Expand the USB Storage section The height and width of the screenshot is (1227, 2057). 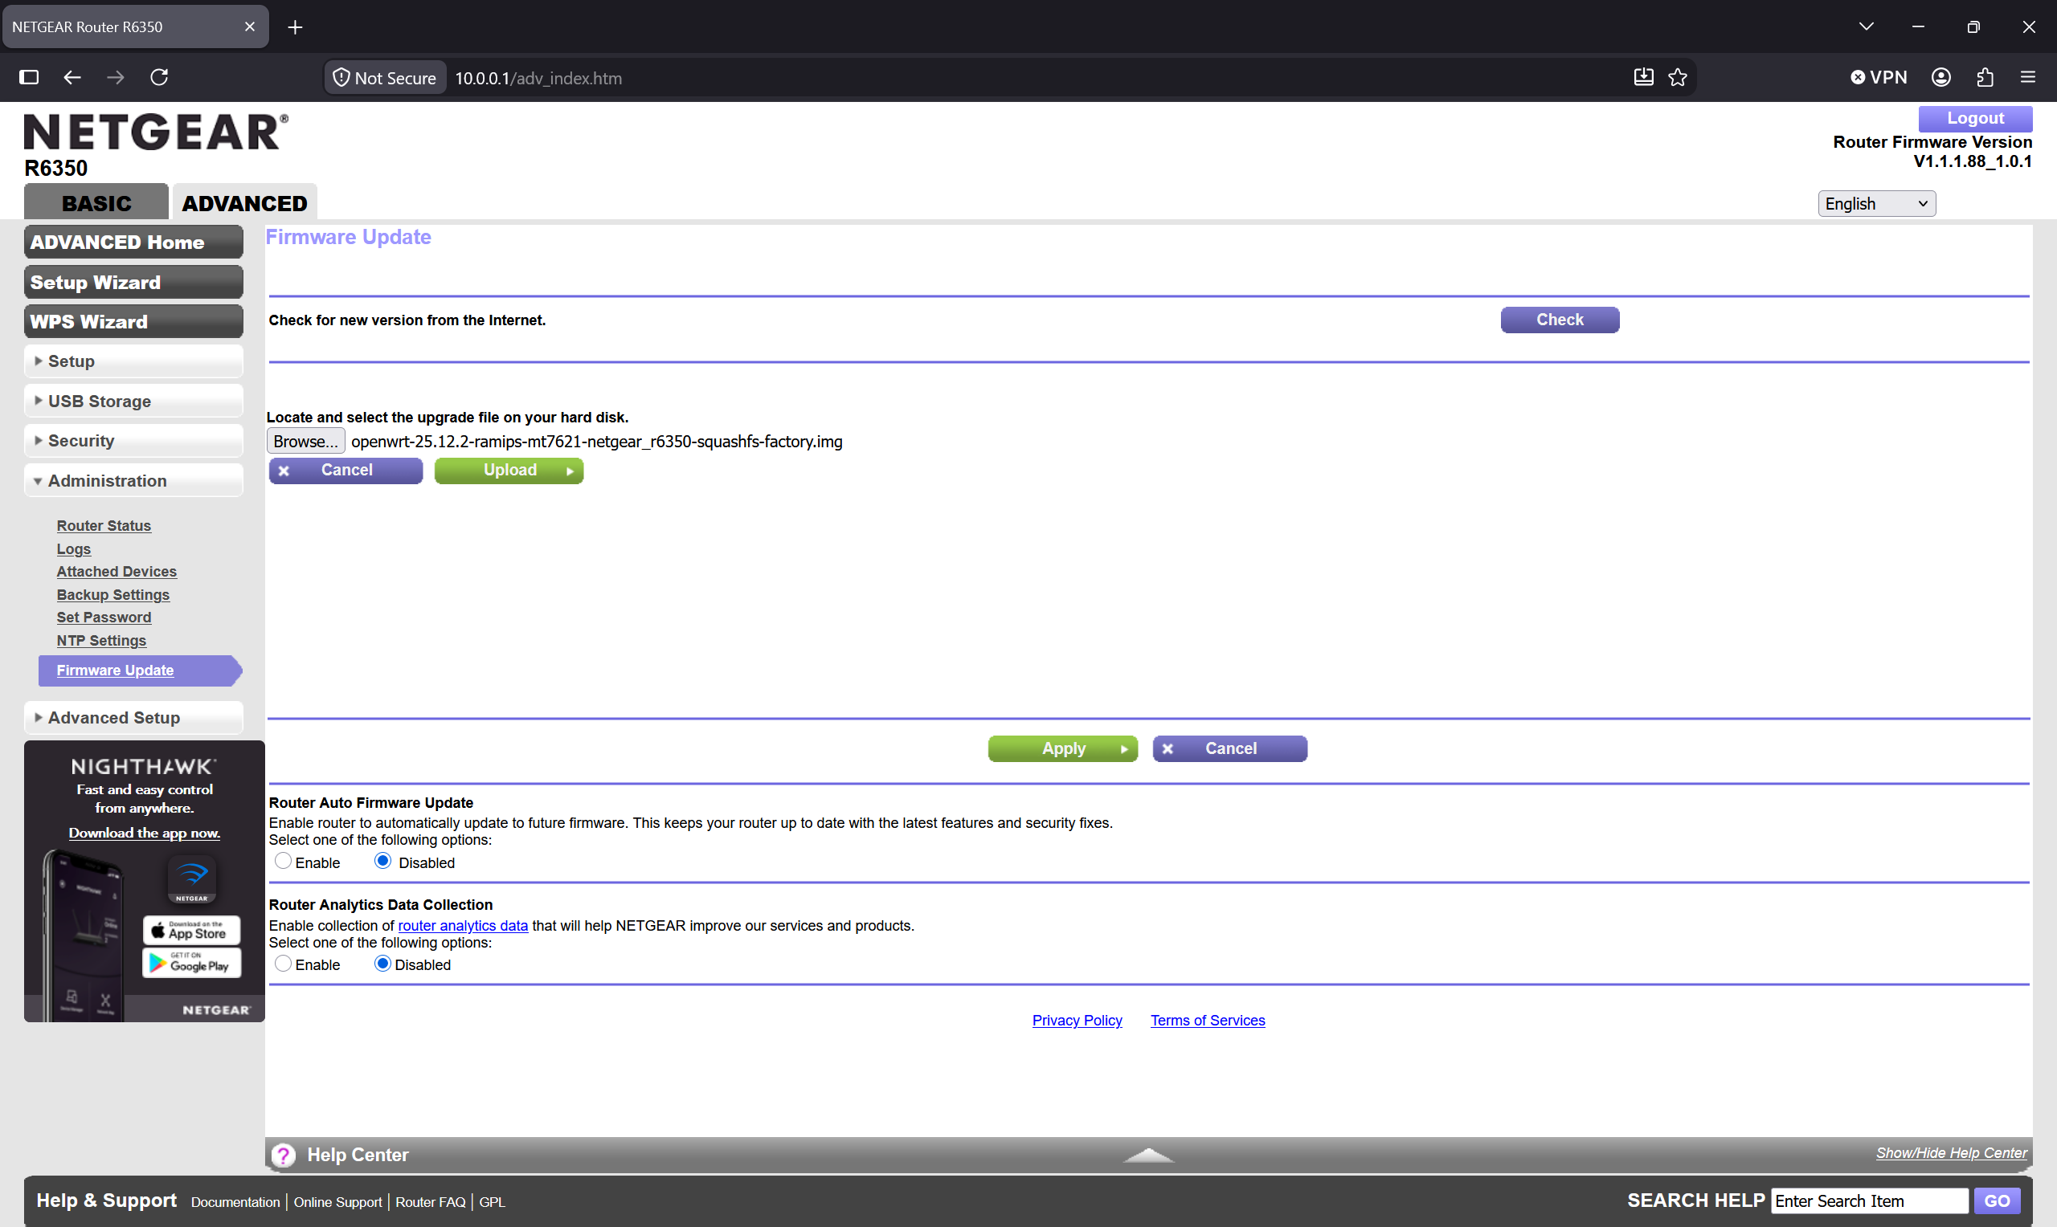[134, 401]
